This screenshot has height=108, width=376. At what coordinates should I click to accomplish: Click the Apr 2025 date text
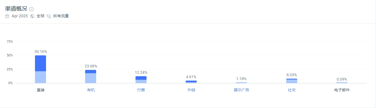pyautogui.click(x=20, y=16)
